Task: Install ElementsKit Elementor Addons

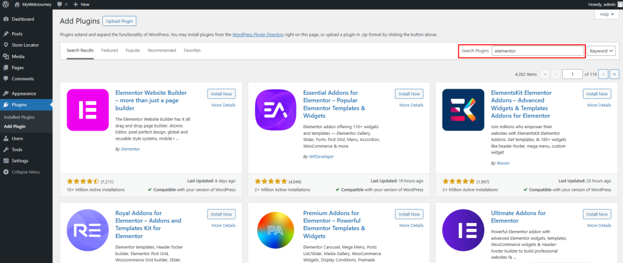Action: tap(597, 94)
